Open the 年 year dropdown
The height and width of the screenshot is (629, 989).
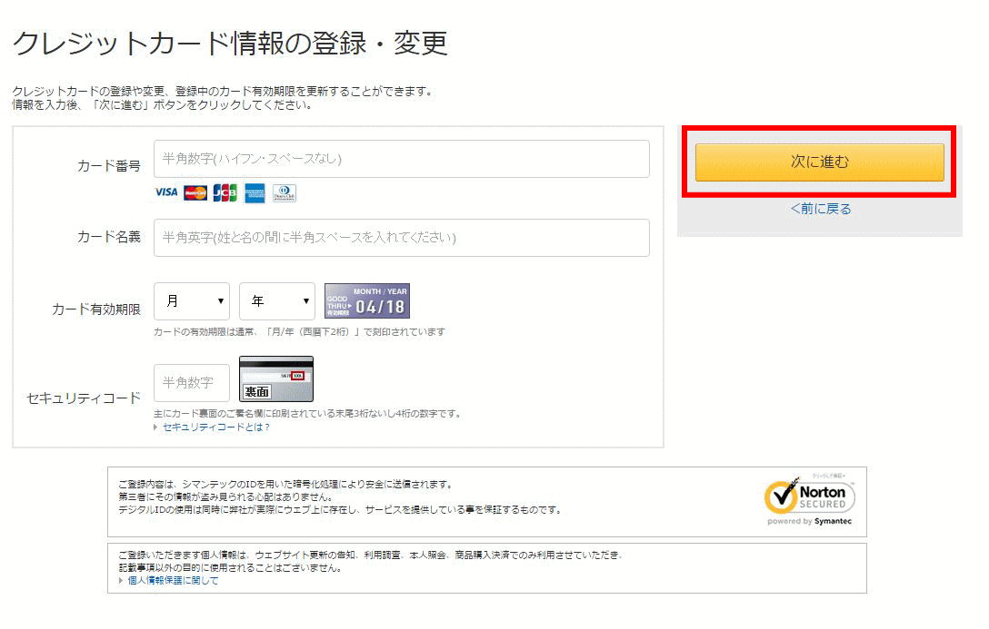click(276, 301)
